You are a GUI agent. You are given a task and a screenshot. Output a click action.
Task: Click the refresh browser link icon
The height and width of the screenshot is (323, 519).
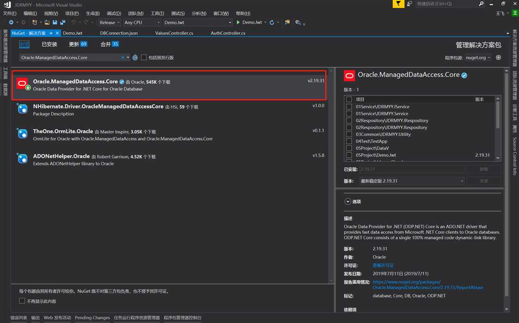tap(272, 23)
